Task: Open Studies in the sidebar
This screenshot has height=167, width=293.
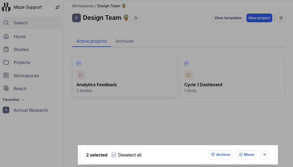Action: [21, 50]
